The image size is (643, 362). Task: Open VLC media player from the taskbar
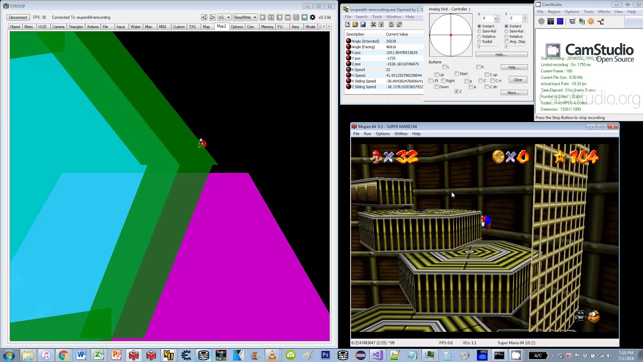(272, 355)
